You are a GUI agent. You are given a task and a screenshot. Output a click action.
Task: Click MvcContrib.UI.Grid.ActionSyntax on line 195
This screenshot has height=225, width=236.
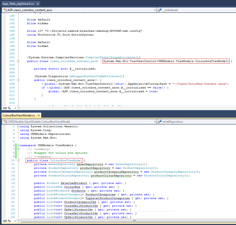[65, 35]
